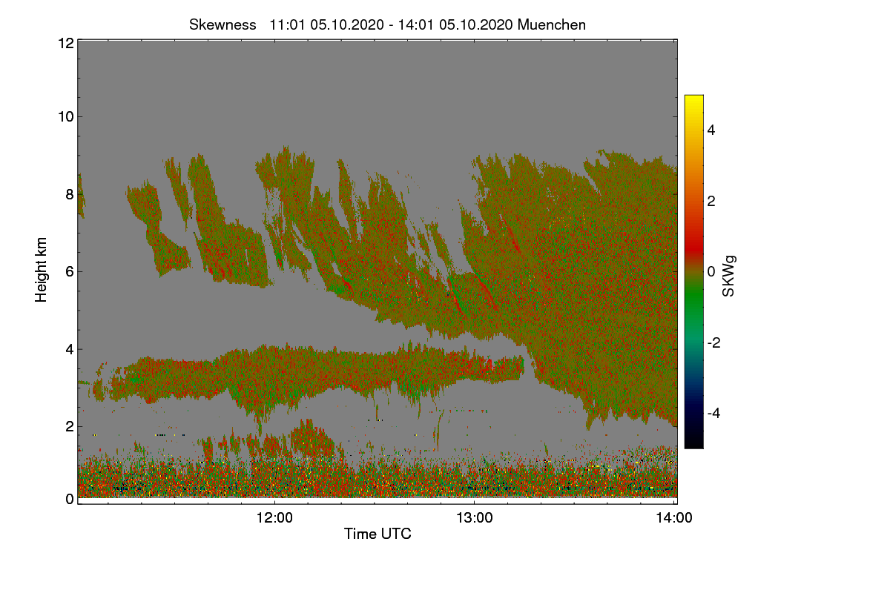
Task: Click the 13:00 time tick label
Action: click(475, 518)
